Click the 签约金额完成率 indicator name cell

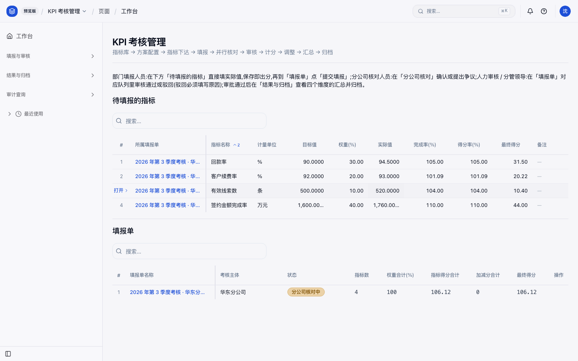pyautogui.click(x=229, y=205)
